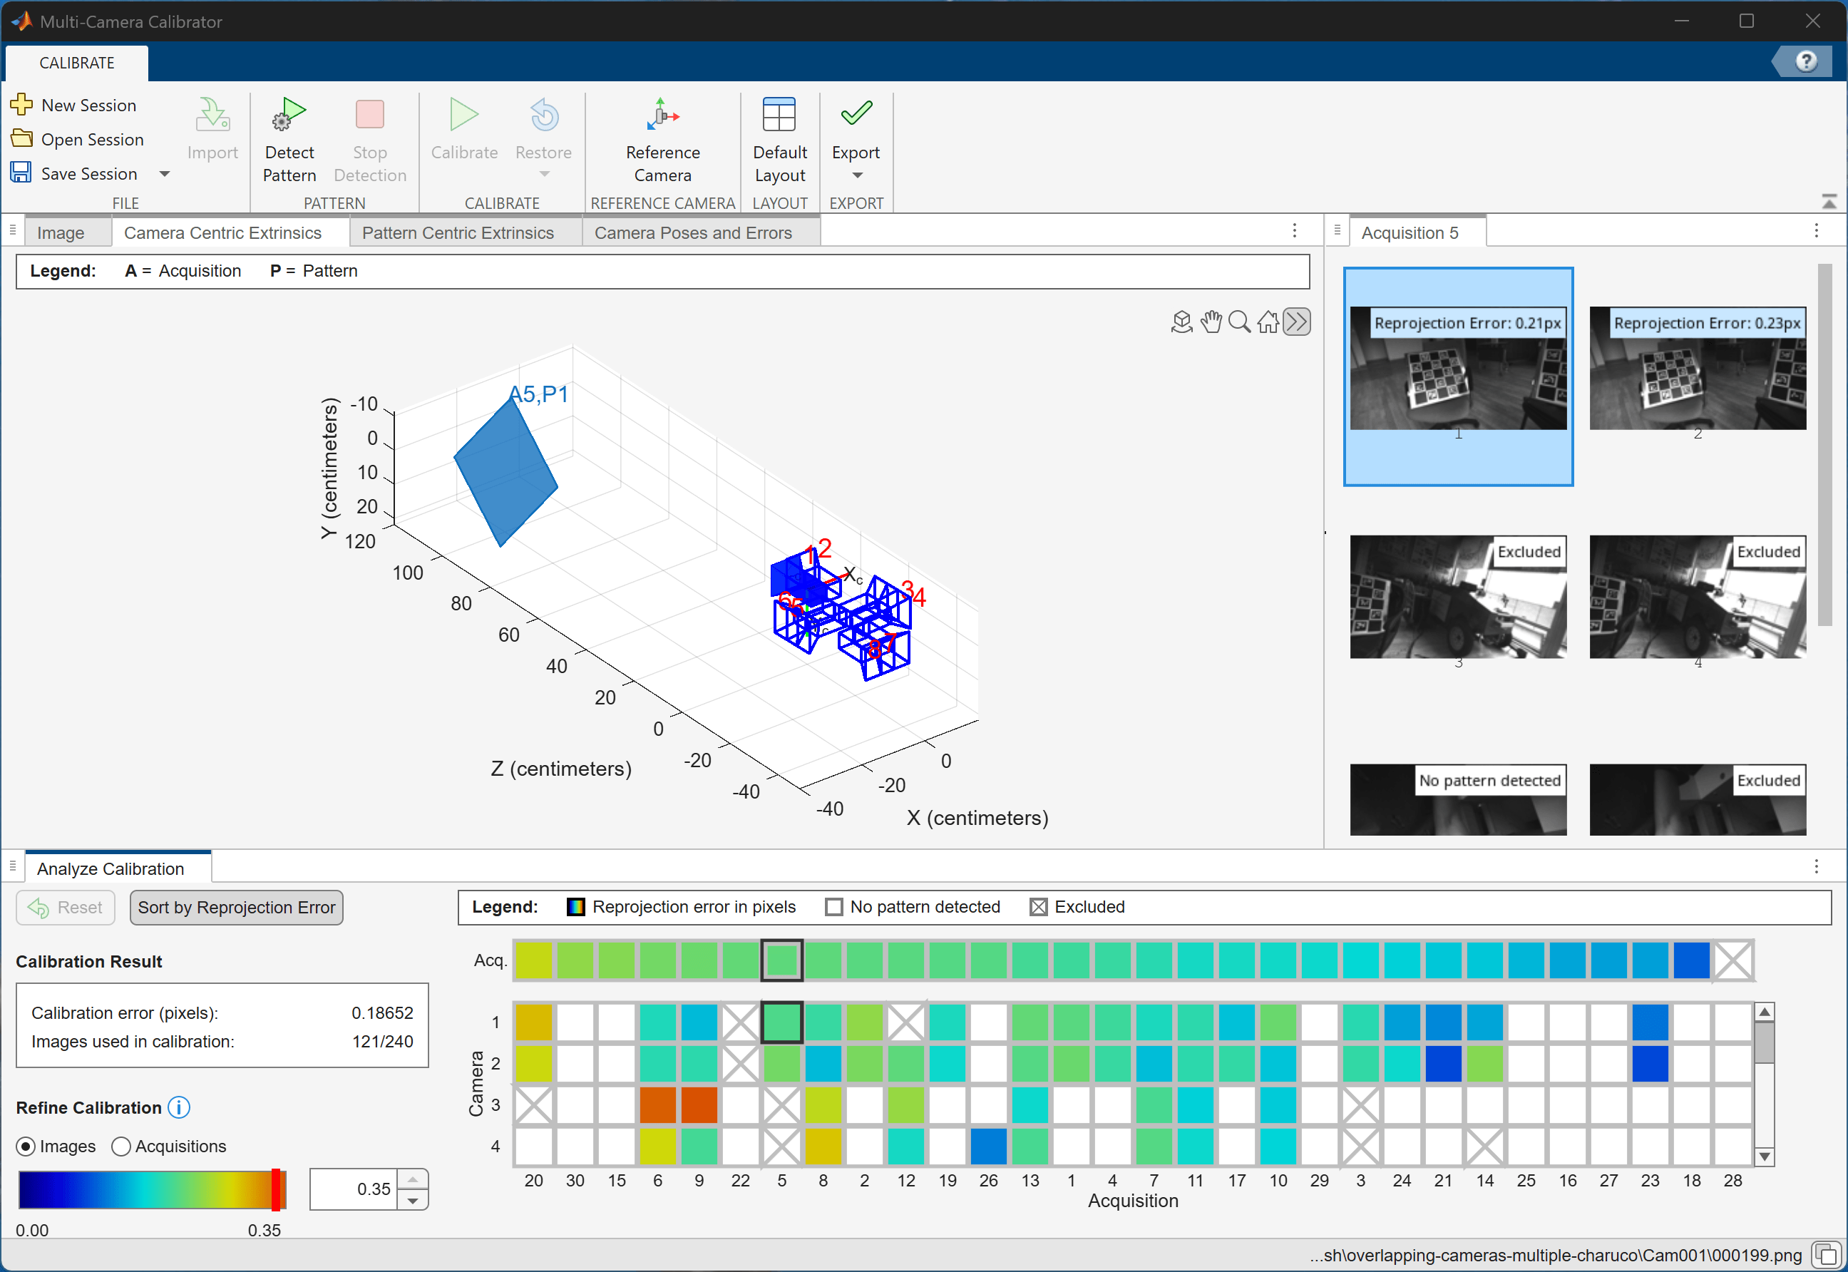Click the heatmap scrollbar up arrow
The height and width of the screenshot is (1272, 1848).
(x=1765, y=1012)
